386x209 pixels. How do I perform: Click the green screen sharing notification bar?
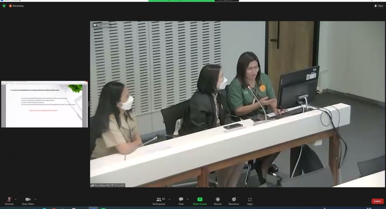[x=182, y=1]
